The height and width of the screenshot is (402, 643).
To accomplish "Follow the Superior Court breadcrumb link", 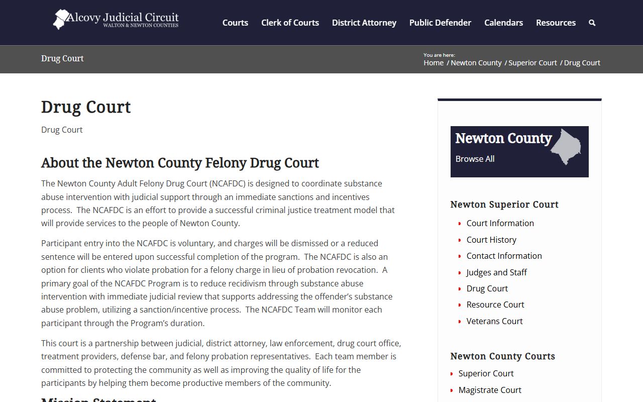I will coord(532,63).
